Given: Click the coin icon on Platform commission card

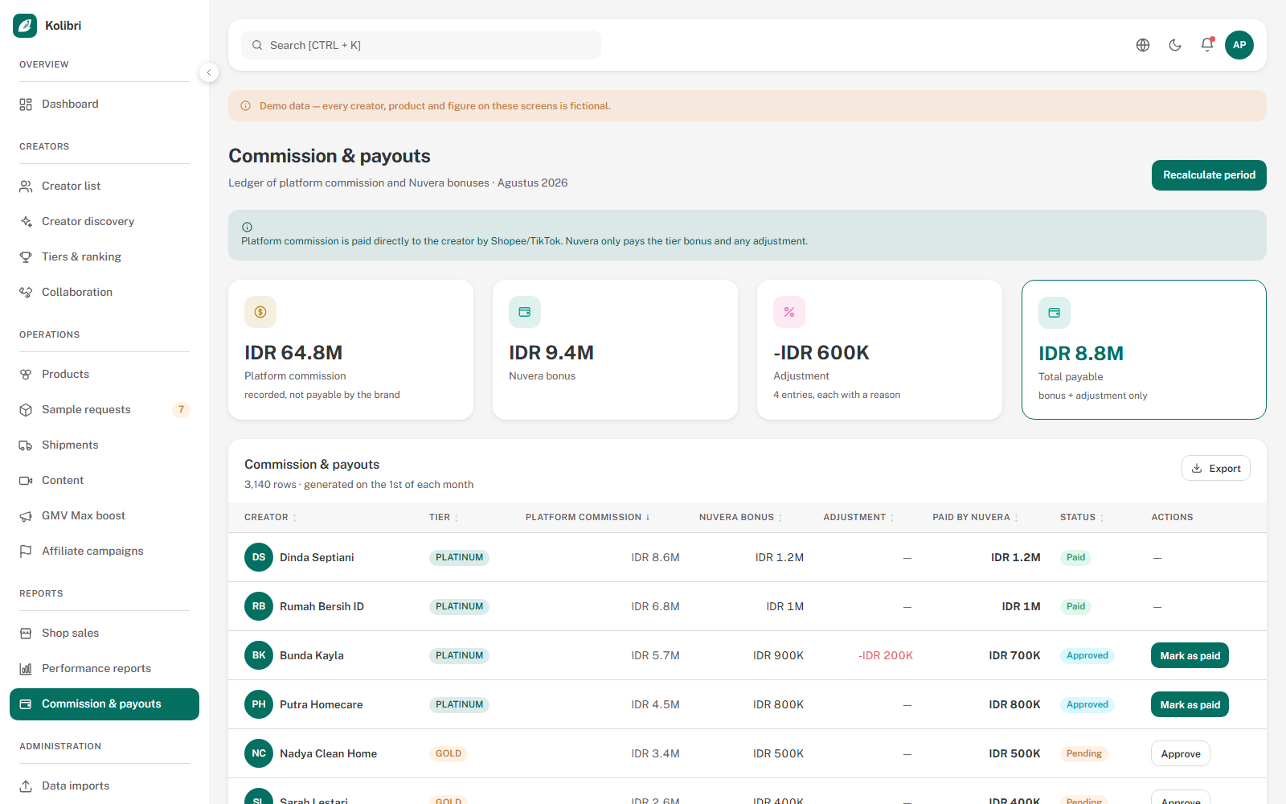Looking at the screenshot, I should 260,312.
